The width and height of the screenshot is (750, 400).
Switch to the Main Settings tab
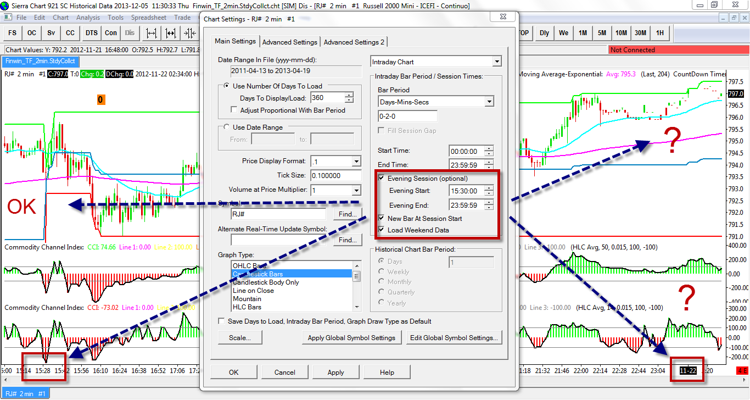click(x=235, y=41)
